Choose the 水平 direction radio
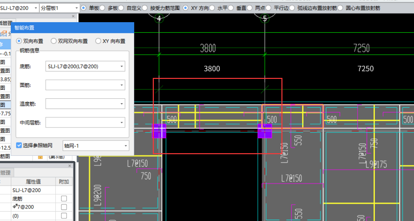The width and height of the screenshot is (414, 221). click(x=212, y=8)
